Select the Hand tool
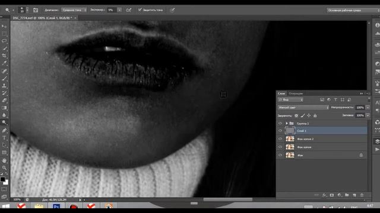 (x=4, y=160)
